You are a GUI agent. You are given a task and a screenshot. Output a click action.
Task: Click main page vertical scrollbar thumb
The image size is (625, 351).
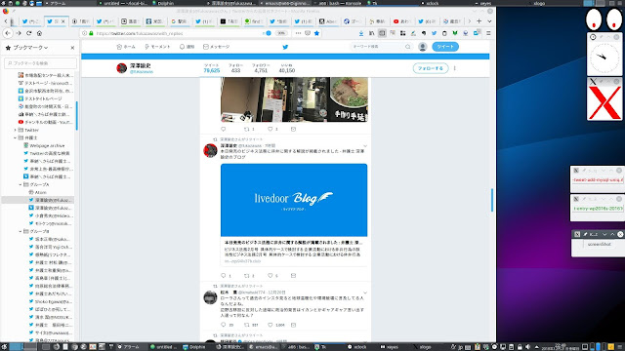point(492,200)
